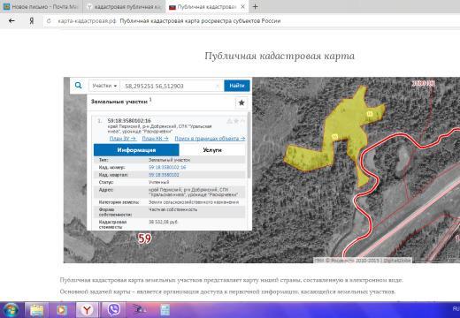Image resolution: width=460 pixels, height=318 pixels.
Task: Open the file explorer taskbar icon
Action: pos(36,310)
